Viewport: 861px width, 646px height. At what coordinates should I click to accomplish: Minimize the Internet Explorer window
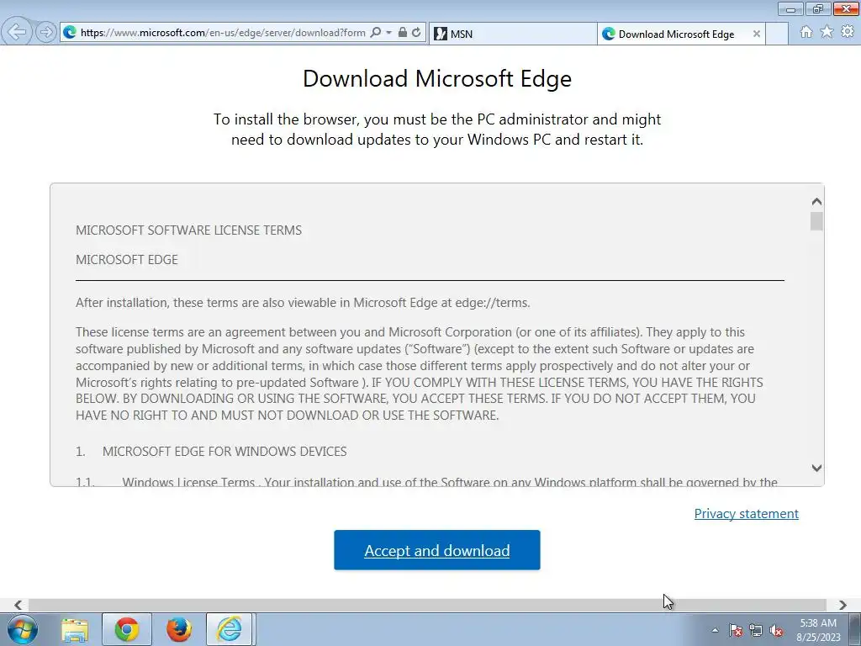pos(790,8)
